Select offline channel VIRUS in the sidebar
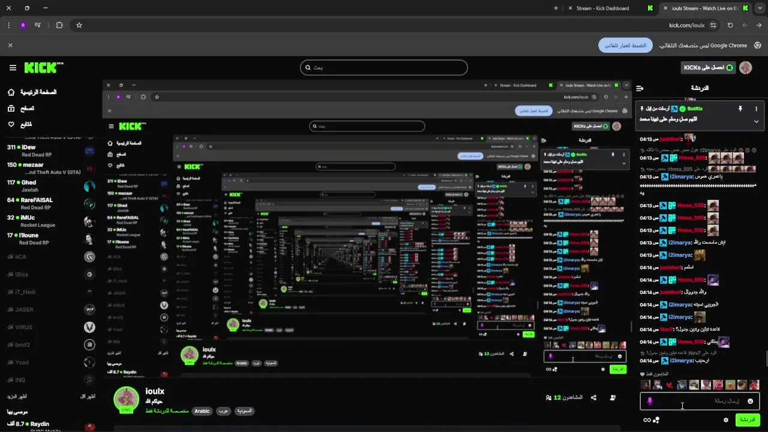 50,327
